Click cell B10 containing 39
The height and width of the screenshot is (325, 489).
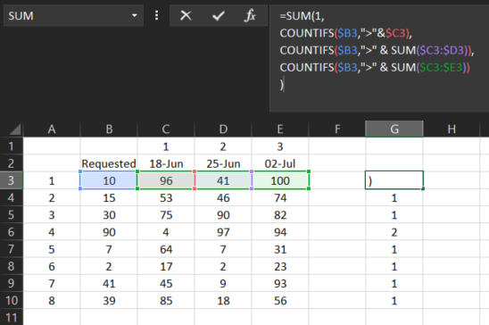[x=109, y=300]
